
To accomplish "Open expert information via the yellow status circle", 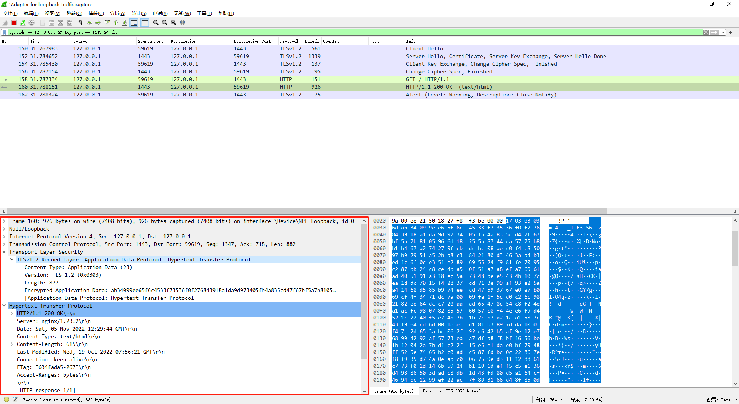I will 7,399.
